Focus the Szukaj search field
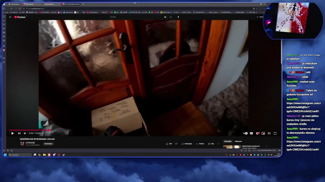325x182 pixels. pyautogui.click(x=136, y=17)
